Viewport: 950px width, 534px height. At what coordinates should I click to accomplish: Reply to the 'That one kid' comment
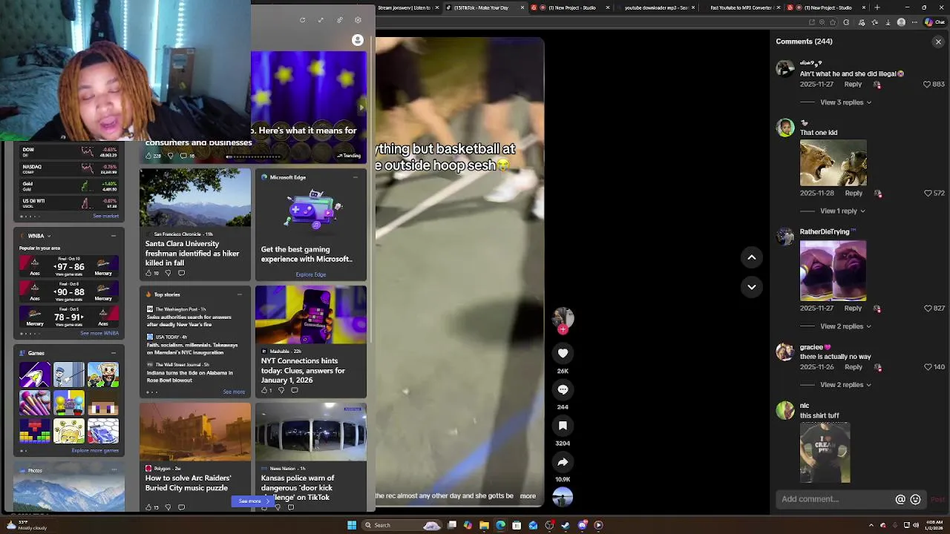click(x=854, y=194)
